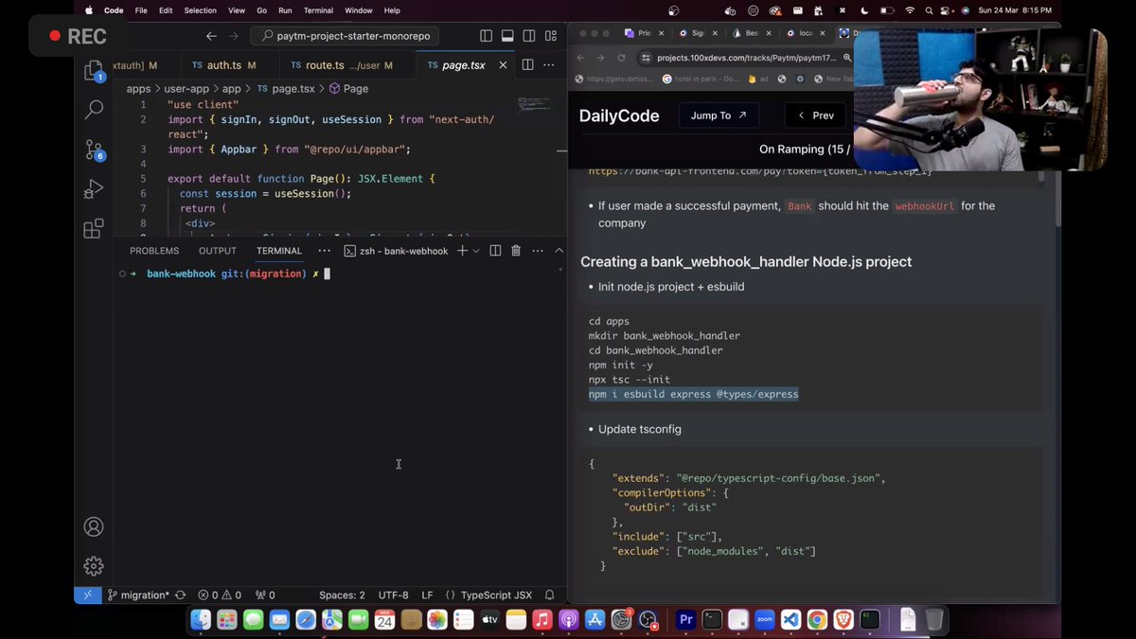Maximize the terminal panel with the chevron
This screenshot has width=1136, height=639.
pos(559,250)
